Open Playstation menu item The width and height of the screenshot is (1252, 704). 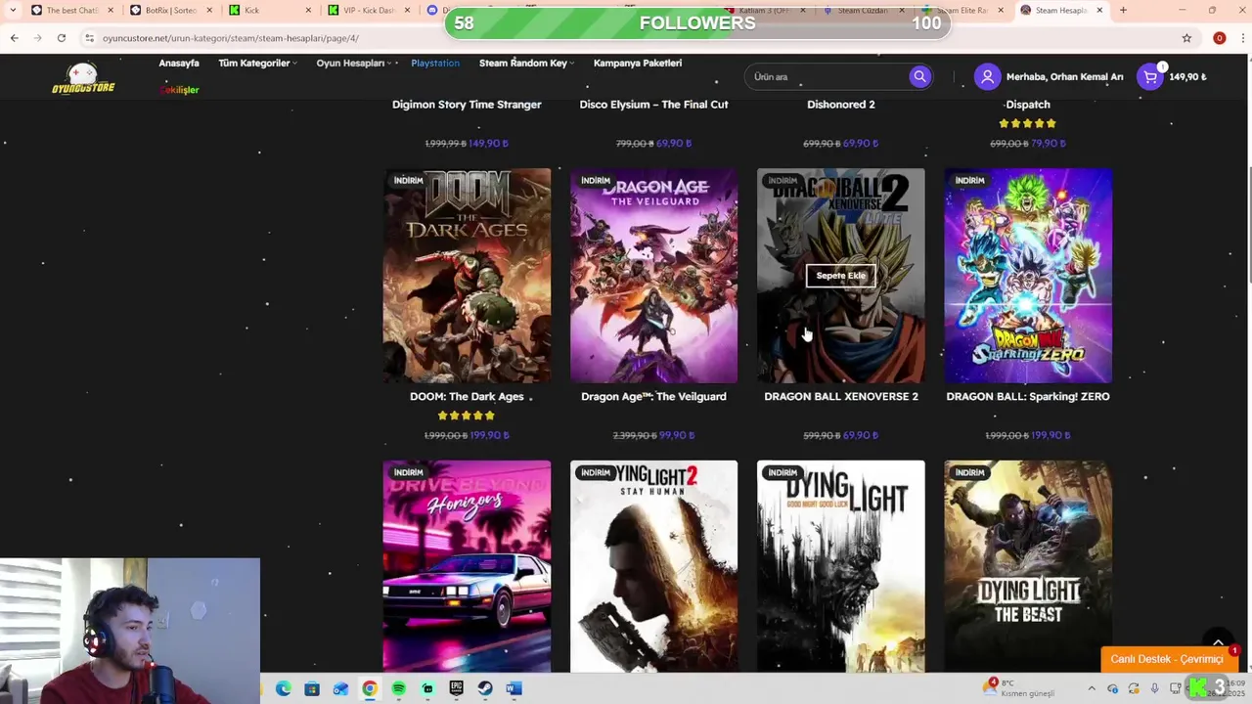point(435,63)
